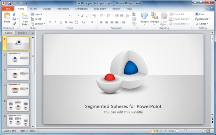Viewport: 216px width, 135px height.
Task: Decrease font size with Shrink Font icon
Action: (87, 16)
